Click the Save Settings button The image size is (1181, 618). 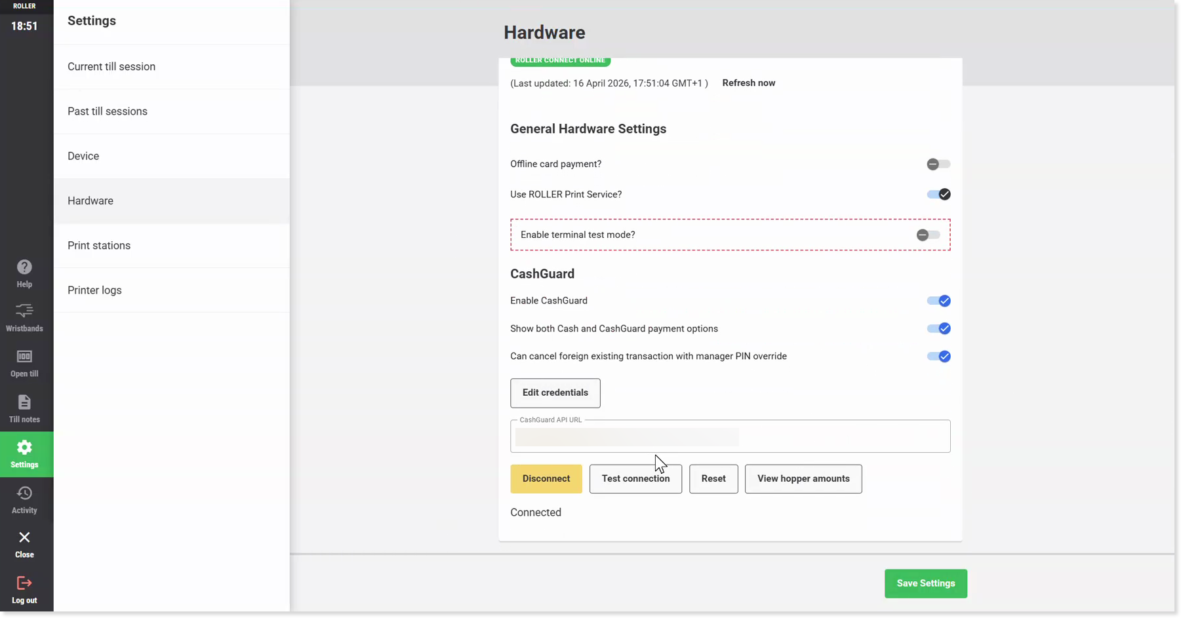[925, 583]
